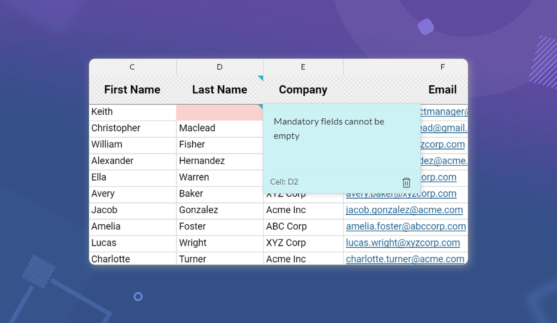Screen dimensions: 557x323
Task: Click the Company header cell
Action: [x=303, y=90]
